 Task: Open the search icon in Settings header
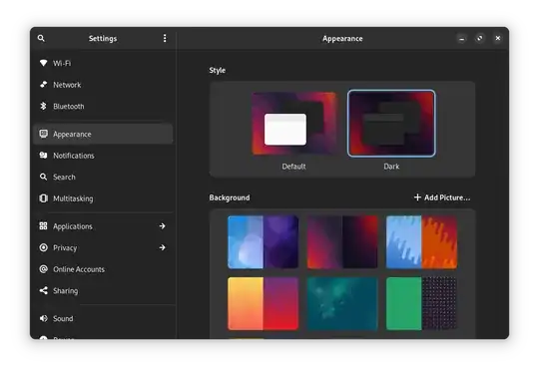click(41, 38)
